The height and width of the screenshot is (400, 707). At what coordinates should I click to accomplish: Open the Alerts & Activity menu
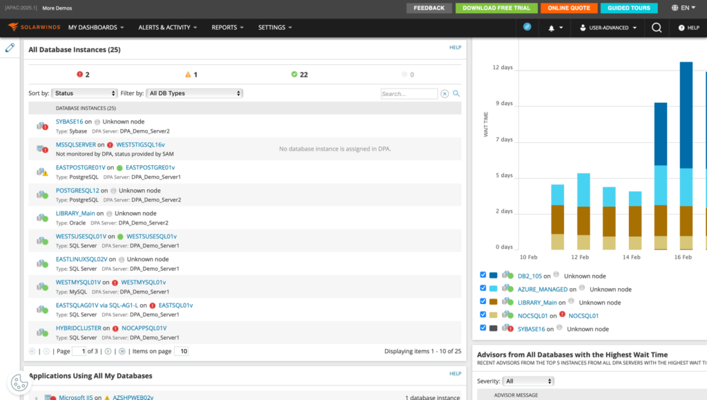point(168,28)
